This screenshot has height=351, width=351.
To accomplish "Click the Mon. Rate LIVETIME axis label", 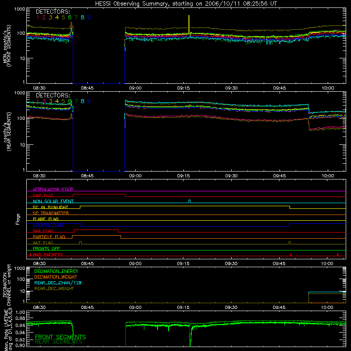I will [8, 330].
